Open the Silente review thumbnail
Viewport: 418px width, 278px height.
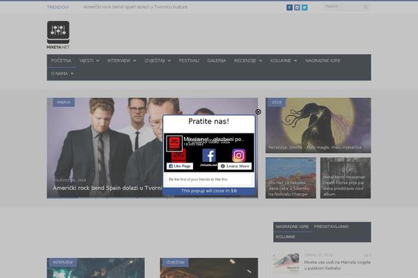(x=318, y=125)
